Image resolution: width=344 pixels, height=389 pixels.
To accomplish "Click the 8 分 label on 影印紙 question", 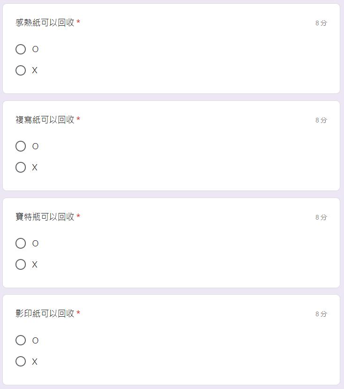I will (321, 314).
